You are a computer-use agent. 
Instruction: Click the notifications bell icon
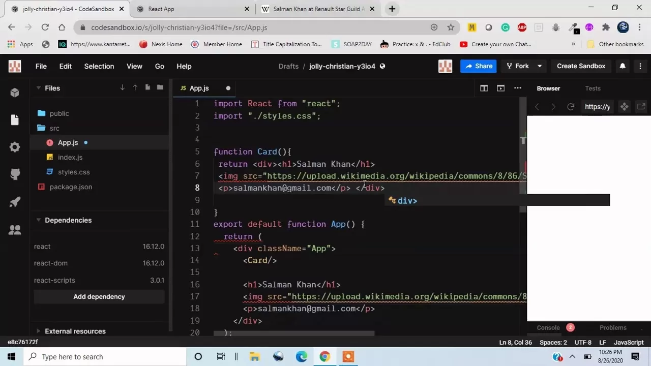tap(623, 66)
